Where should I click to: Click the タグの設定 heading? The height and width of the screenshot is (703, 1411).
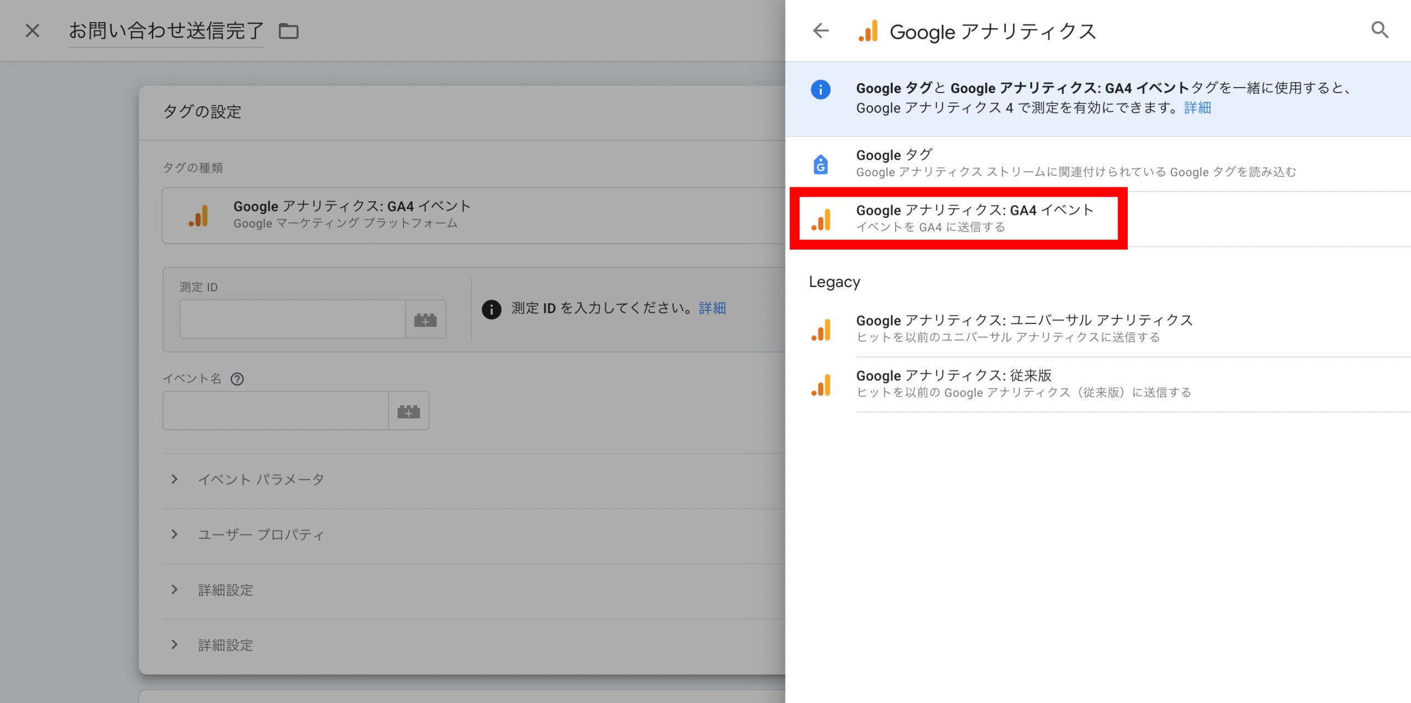click(x=202, y=112)
